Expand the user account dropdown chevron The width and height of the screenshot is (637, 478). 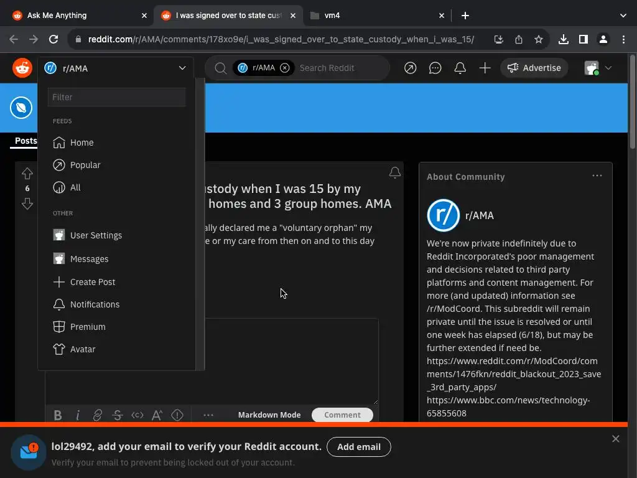coord(608,68)
